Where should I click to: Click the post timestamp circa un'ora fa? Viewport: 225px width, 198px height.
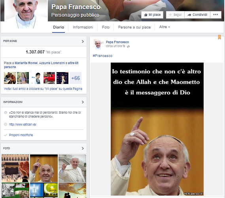coord(115,46)
